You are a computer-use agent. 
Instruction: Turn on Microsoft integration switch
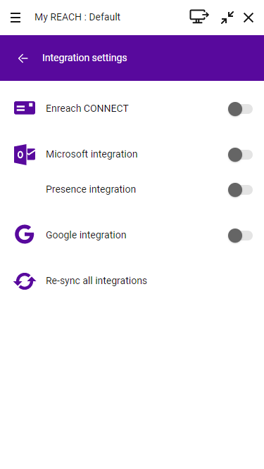240,155
